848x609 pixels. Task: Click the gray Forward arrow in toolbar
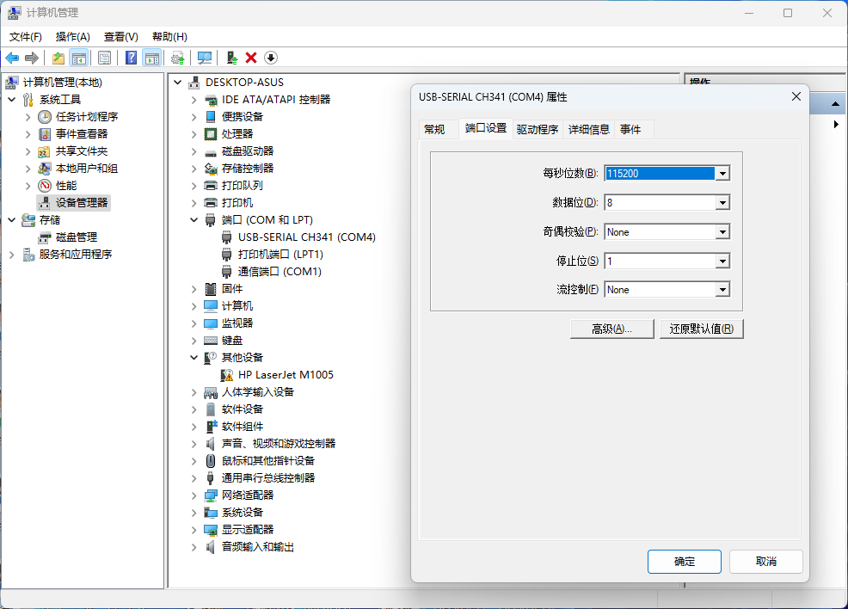click(32, 58)
